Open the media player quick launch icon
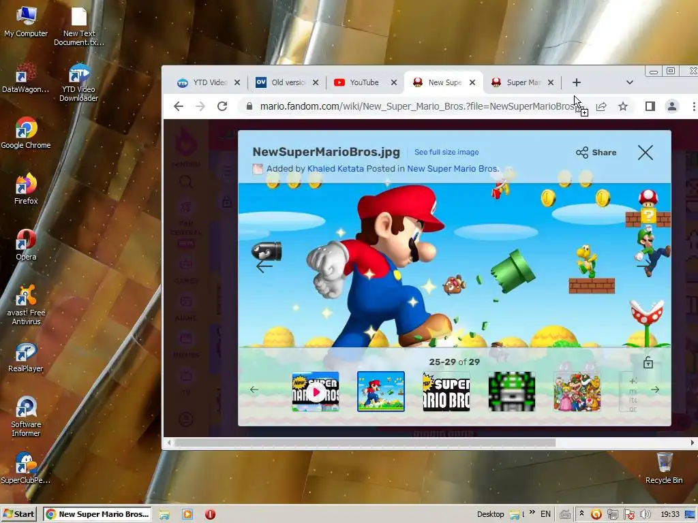This screenshot has width=698, height=523. click(x=187, y=515)
